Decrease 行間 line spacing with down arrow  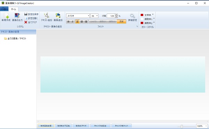[x=116, y=17]
